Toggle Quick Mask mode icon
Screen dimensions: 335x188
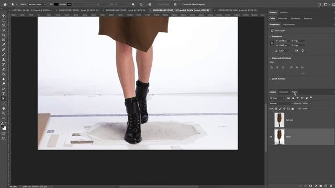(4, 134)
